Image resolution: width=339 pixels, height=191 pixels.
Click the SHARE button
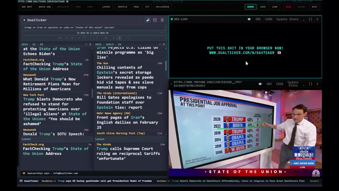250,7
